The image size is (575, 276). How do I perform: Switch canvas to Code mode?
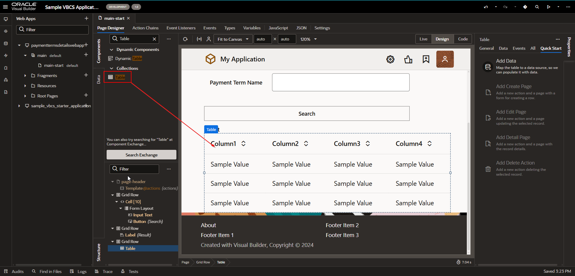pos(463,39)
